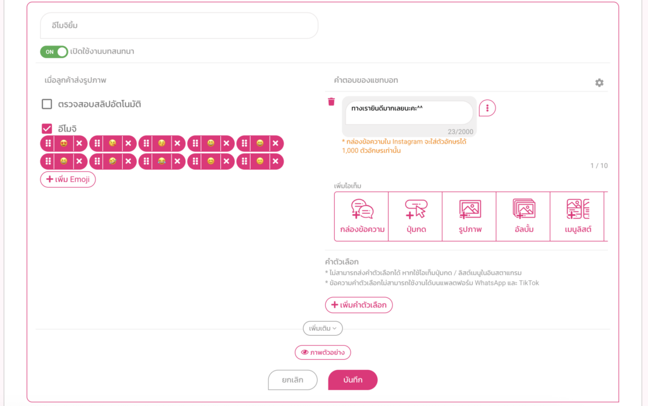The image size is (648, 406).
Task: Click the อีโมจิยิ้ม name input field
Action: tap(178, 26)
